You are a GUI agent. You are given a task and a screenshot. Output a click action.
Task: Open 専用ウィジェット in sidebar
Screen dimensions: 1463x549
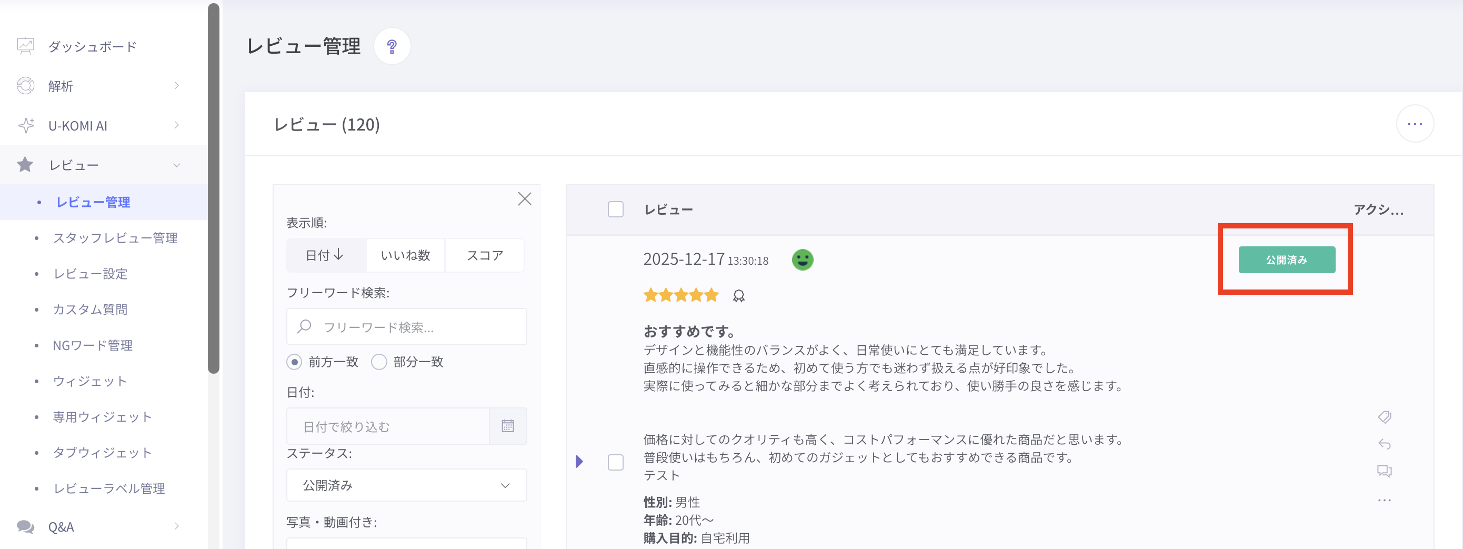[x=102, y=417]
